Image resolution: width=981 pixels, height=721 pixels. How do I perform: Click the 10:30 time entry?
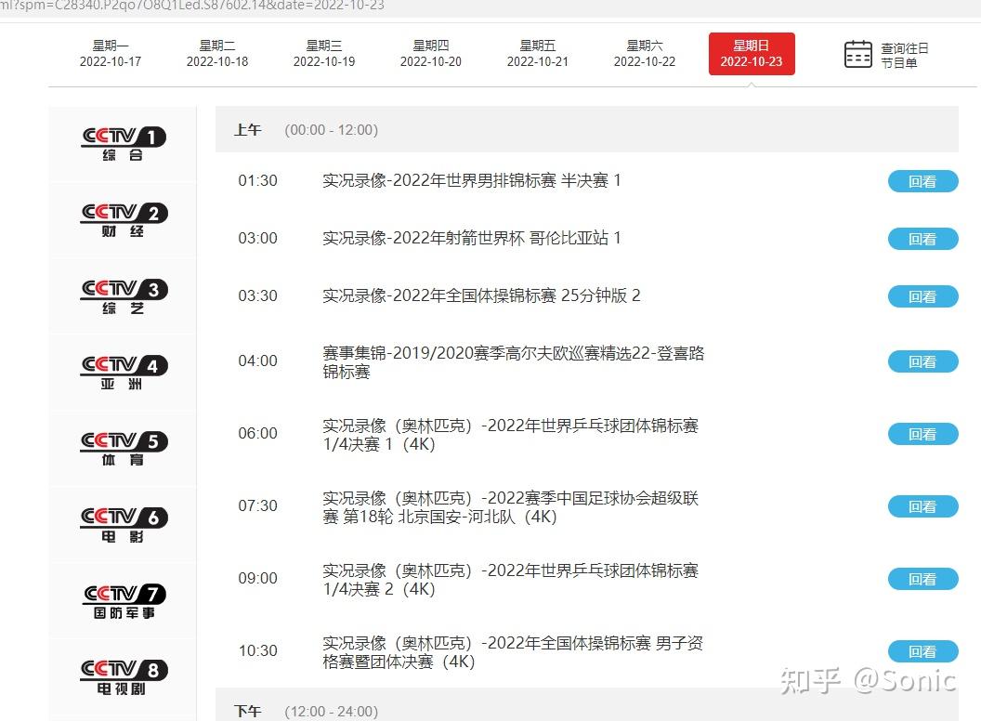pyautogui.click(x=257, y=651)
